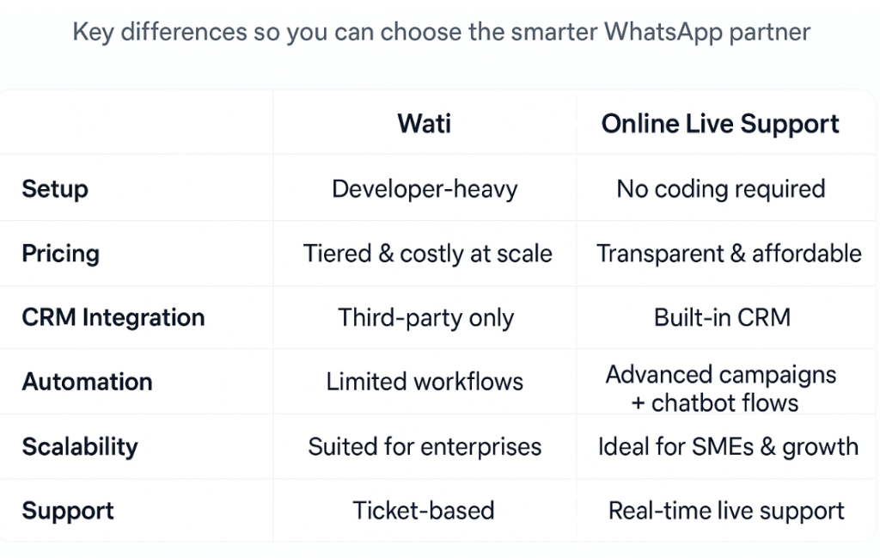Select the 'No coding required' cell
Viewport: 880px width, 558px height.
coord(720,189)
